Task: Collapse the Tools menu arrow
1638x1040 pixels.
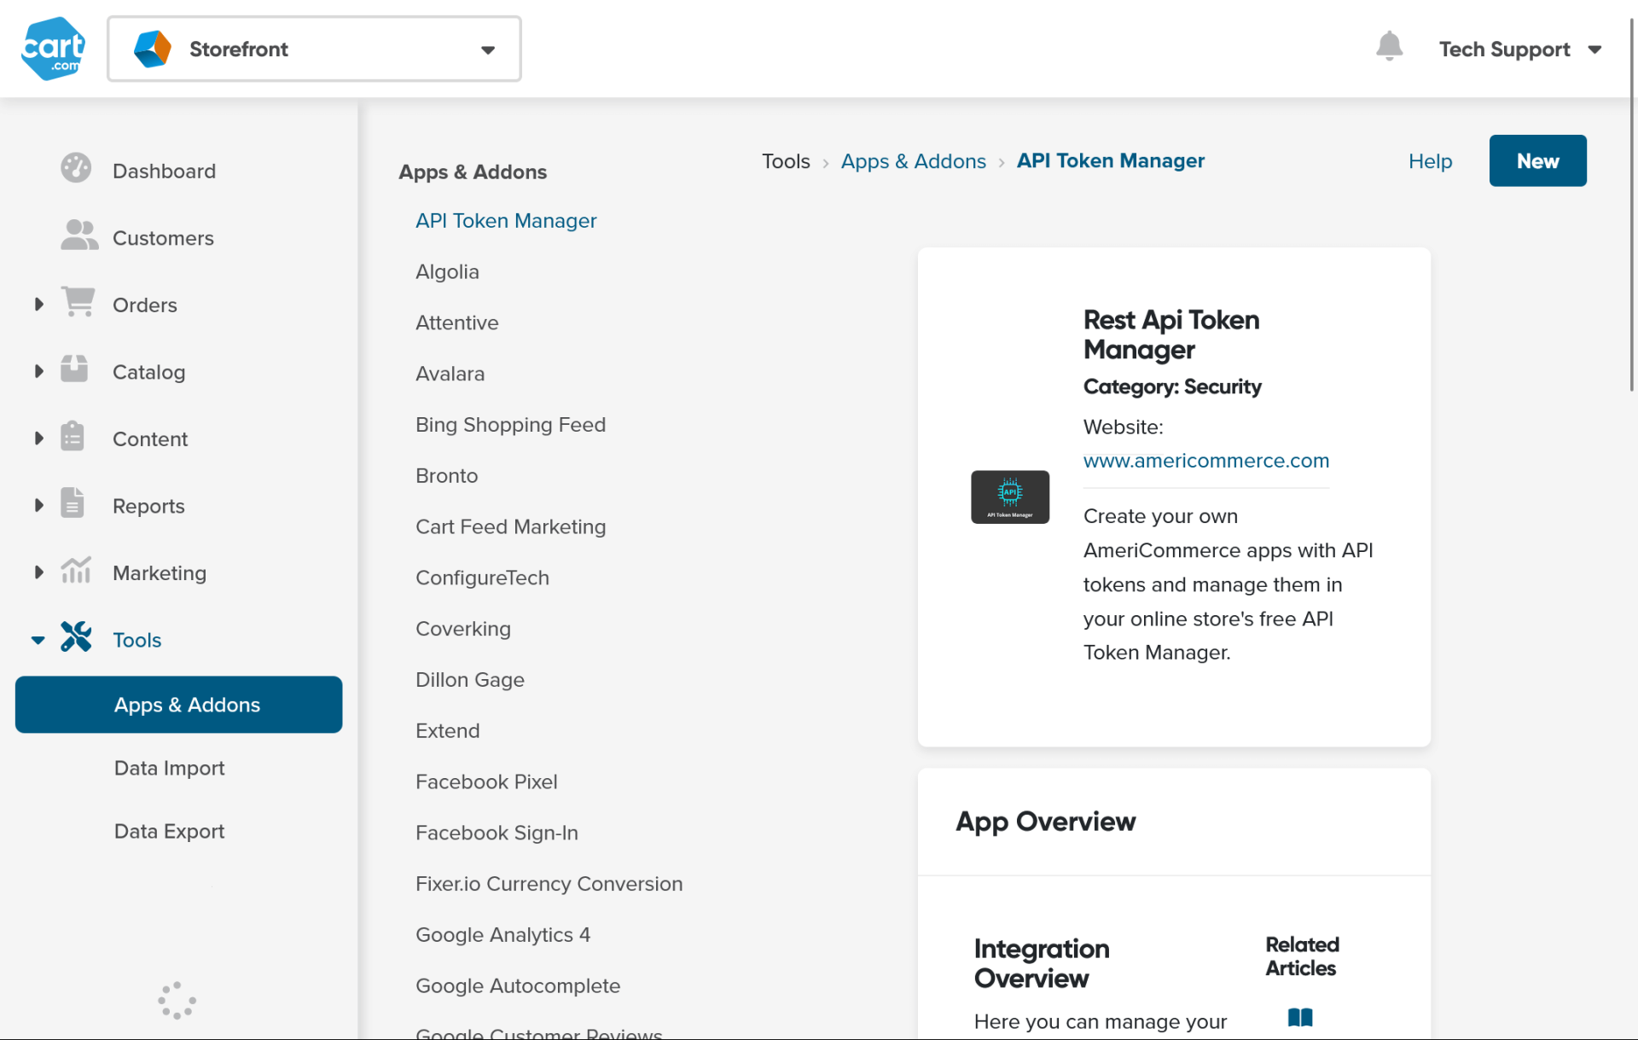Action: 38,640
